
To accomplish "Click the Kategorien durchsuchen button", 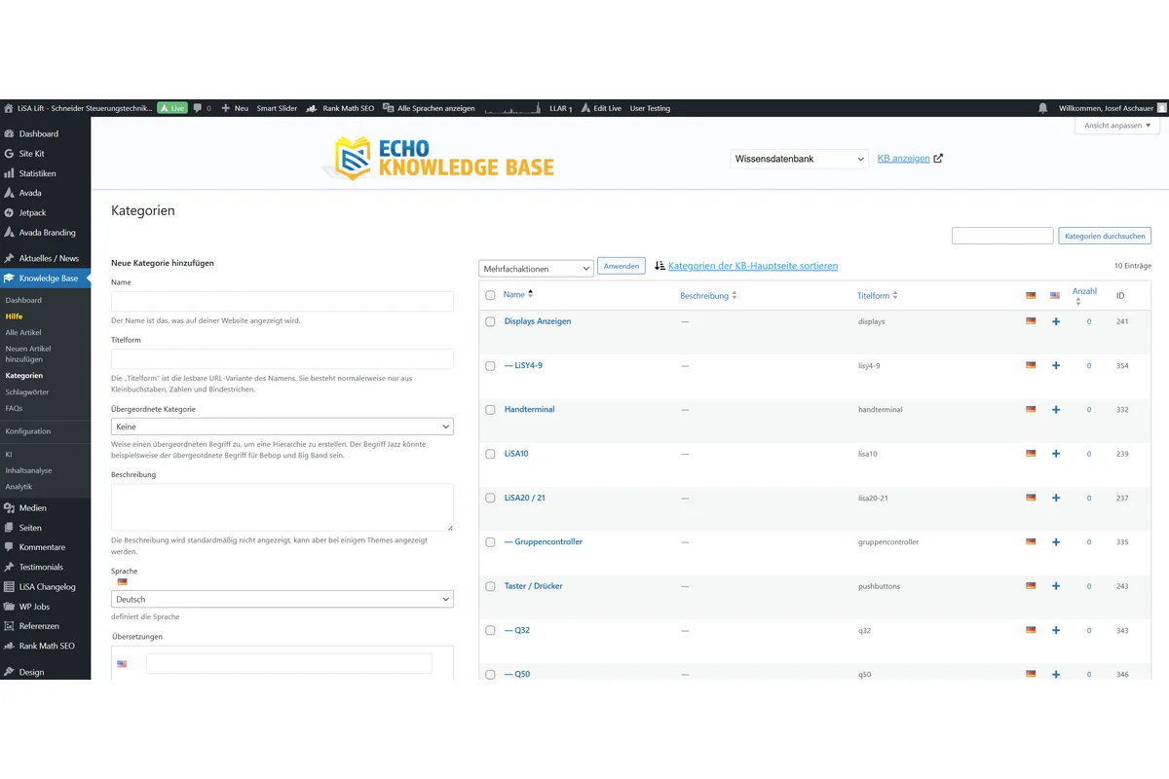I will [1104, 236].
